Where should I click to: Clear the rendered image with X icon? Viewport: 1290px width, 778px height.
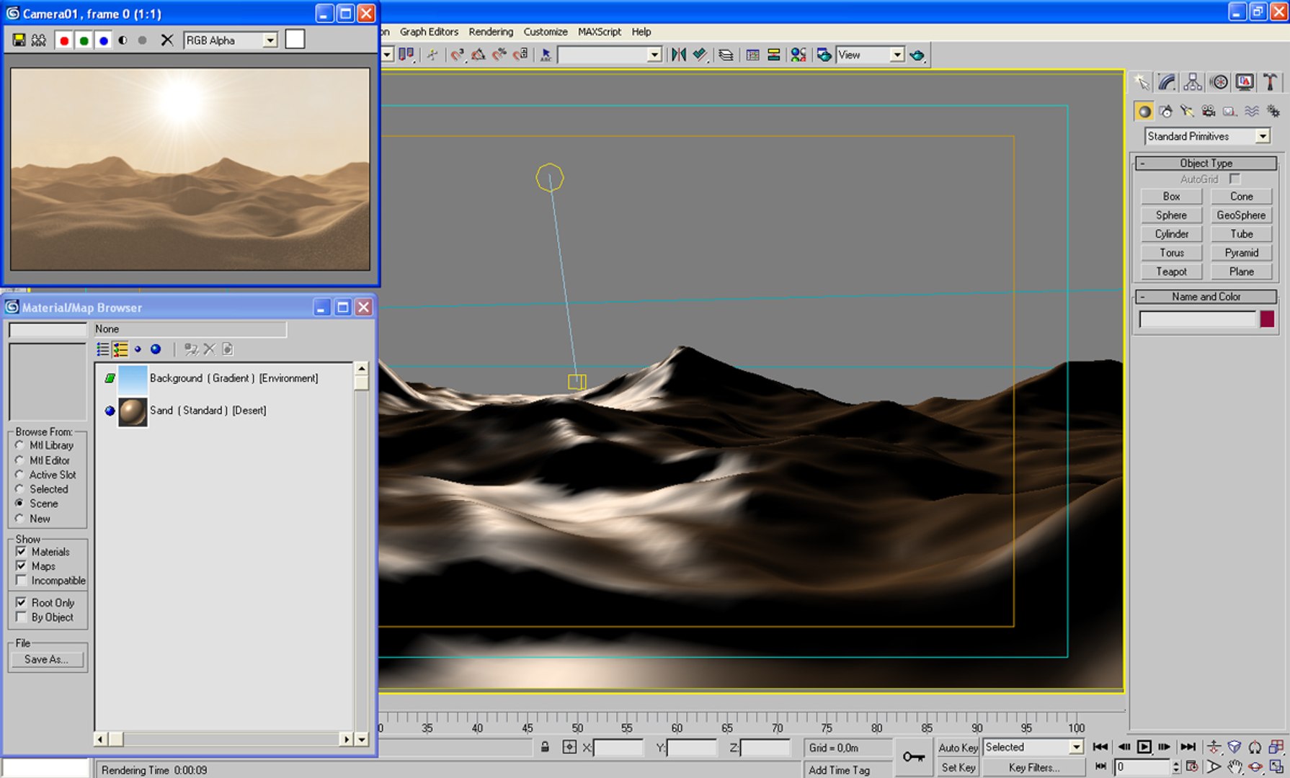click(167, 40)
